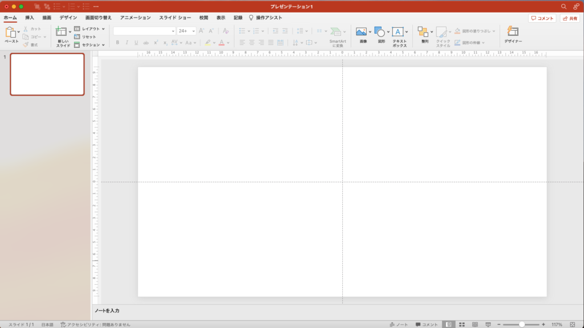Image resolution: width=584 pixels, height=328 pixels.
Task: Click the Share (共有) button
Action: 570,18
